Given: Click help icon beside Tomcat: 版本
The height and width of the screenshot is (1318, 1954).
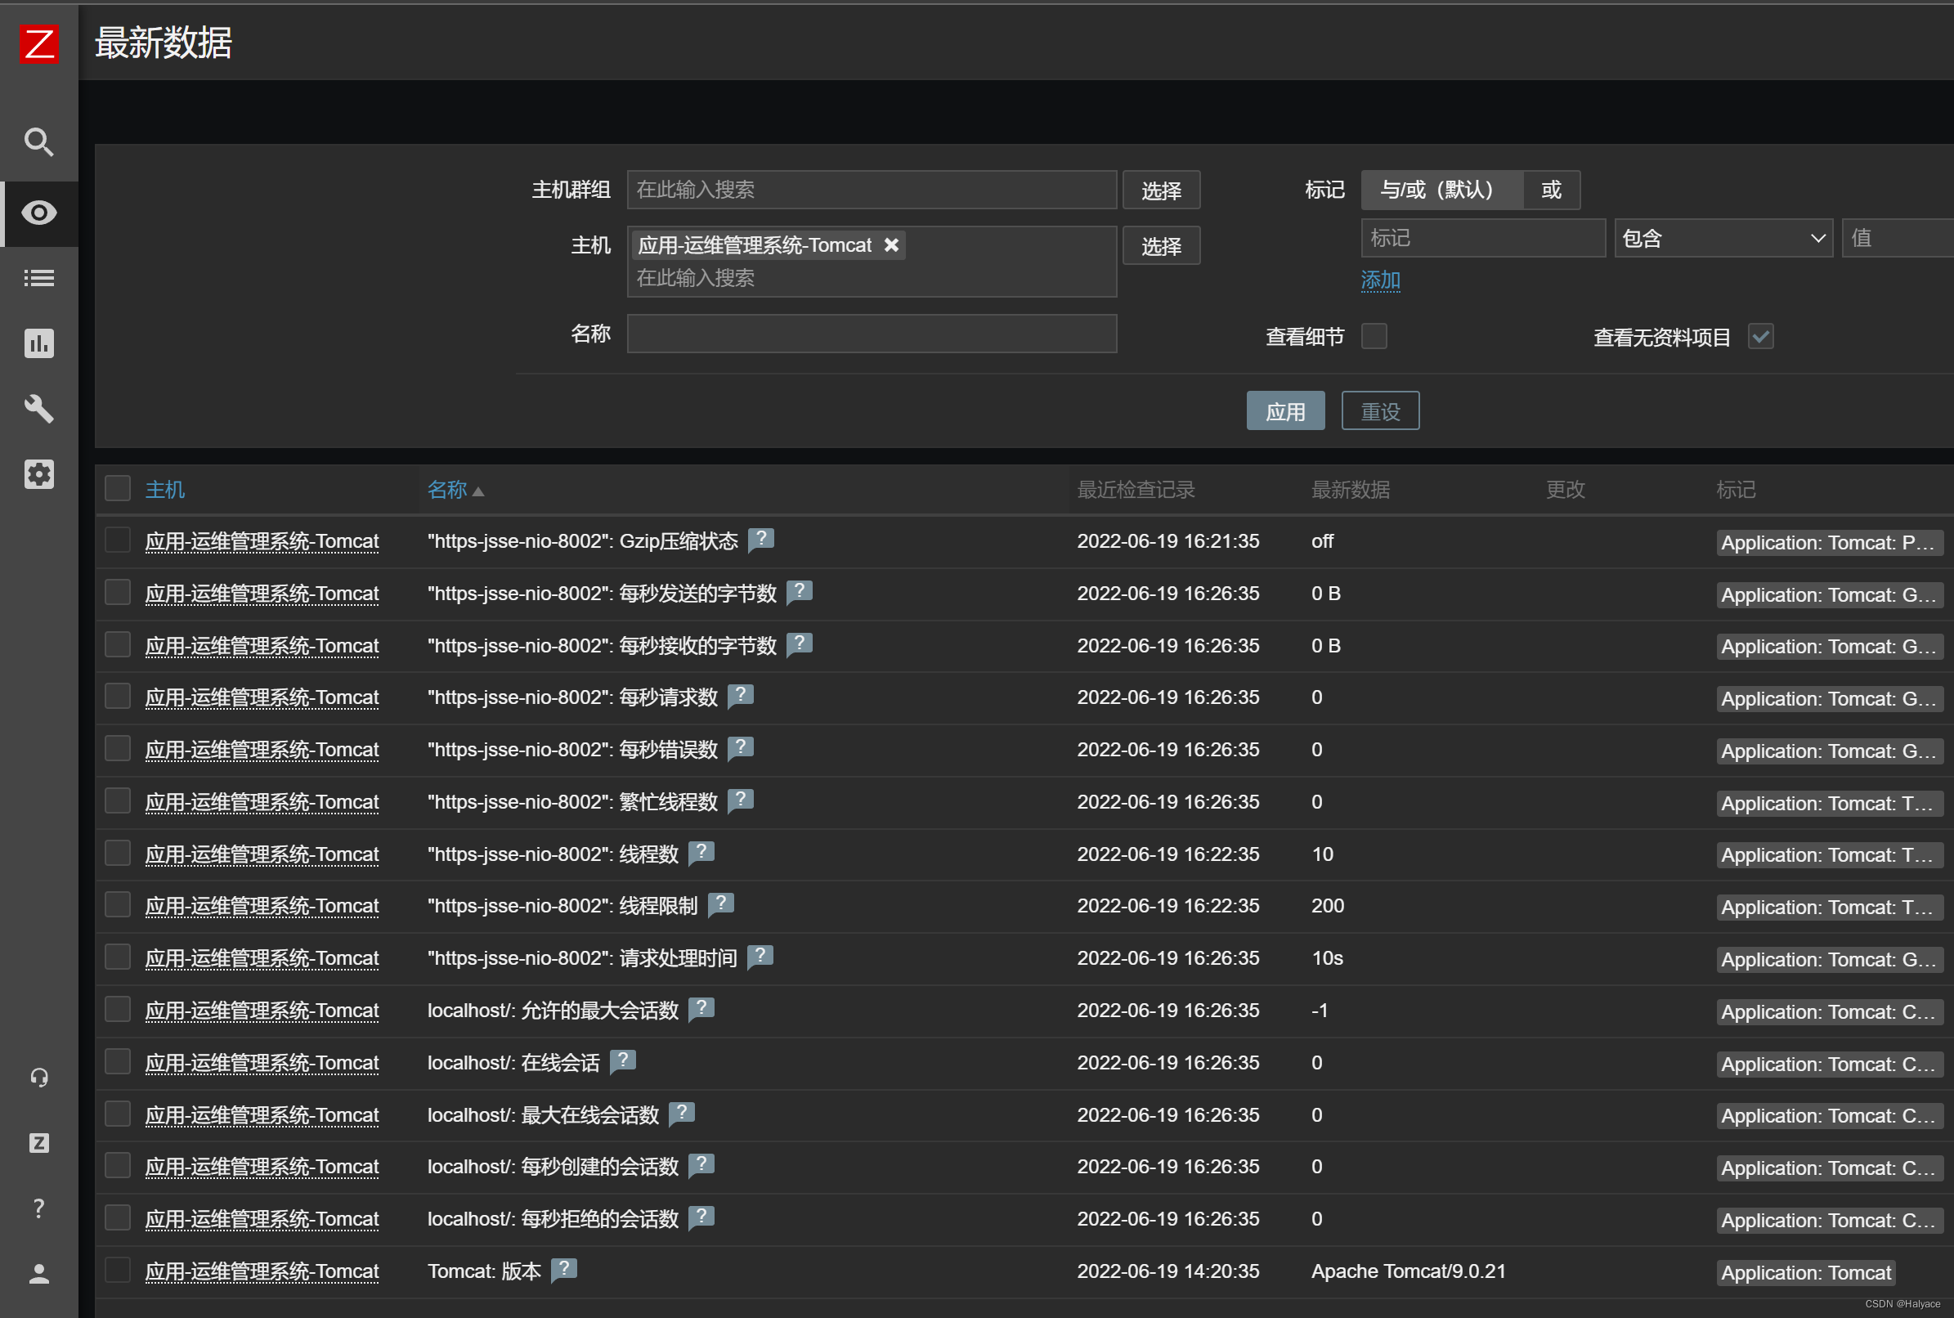Looking at the screenshot, I should (x=564, y=1269).
